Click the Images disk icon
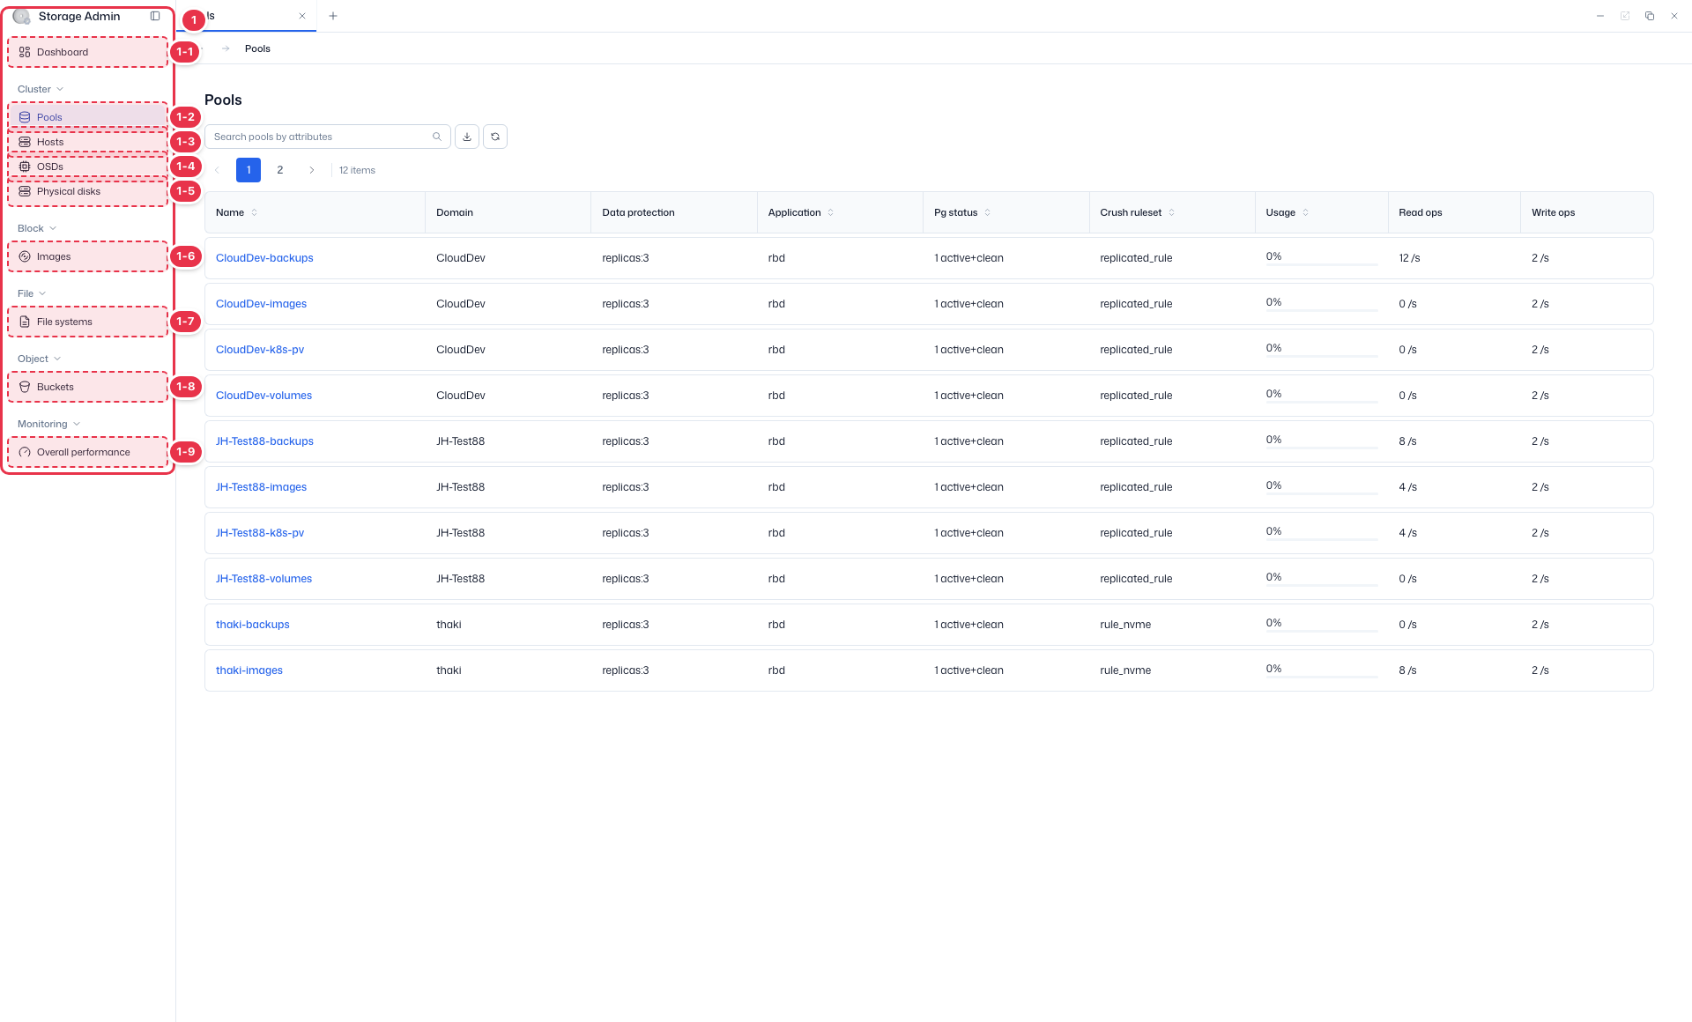 [x=25, y=256]
